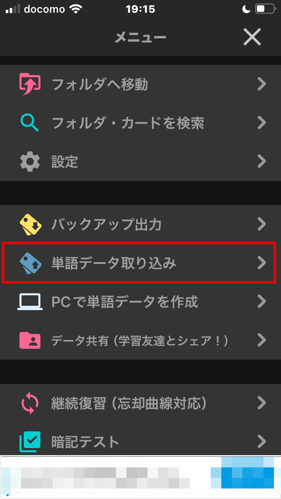Tap the teal checkmark test icon
This screenshot has height=499, width=281.
click(x=30, y=442)
